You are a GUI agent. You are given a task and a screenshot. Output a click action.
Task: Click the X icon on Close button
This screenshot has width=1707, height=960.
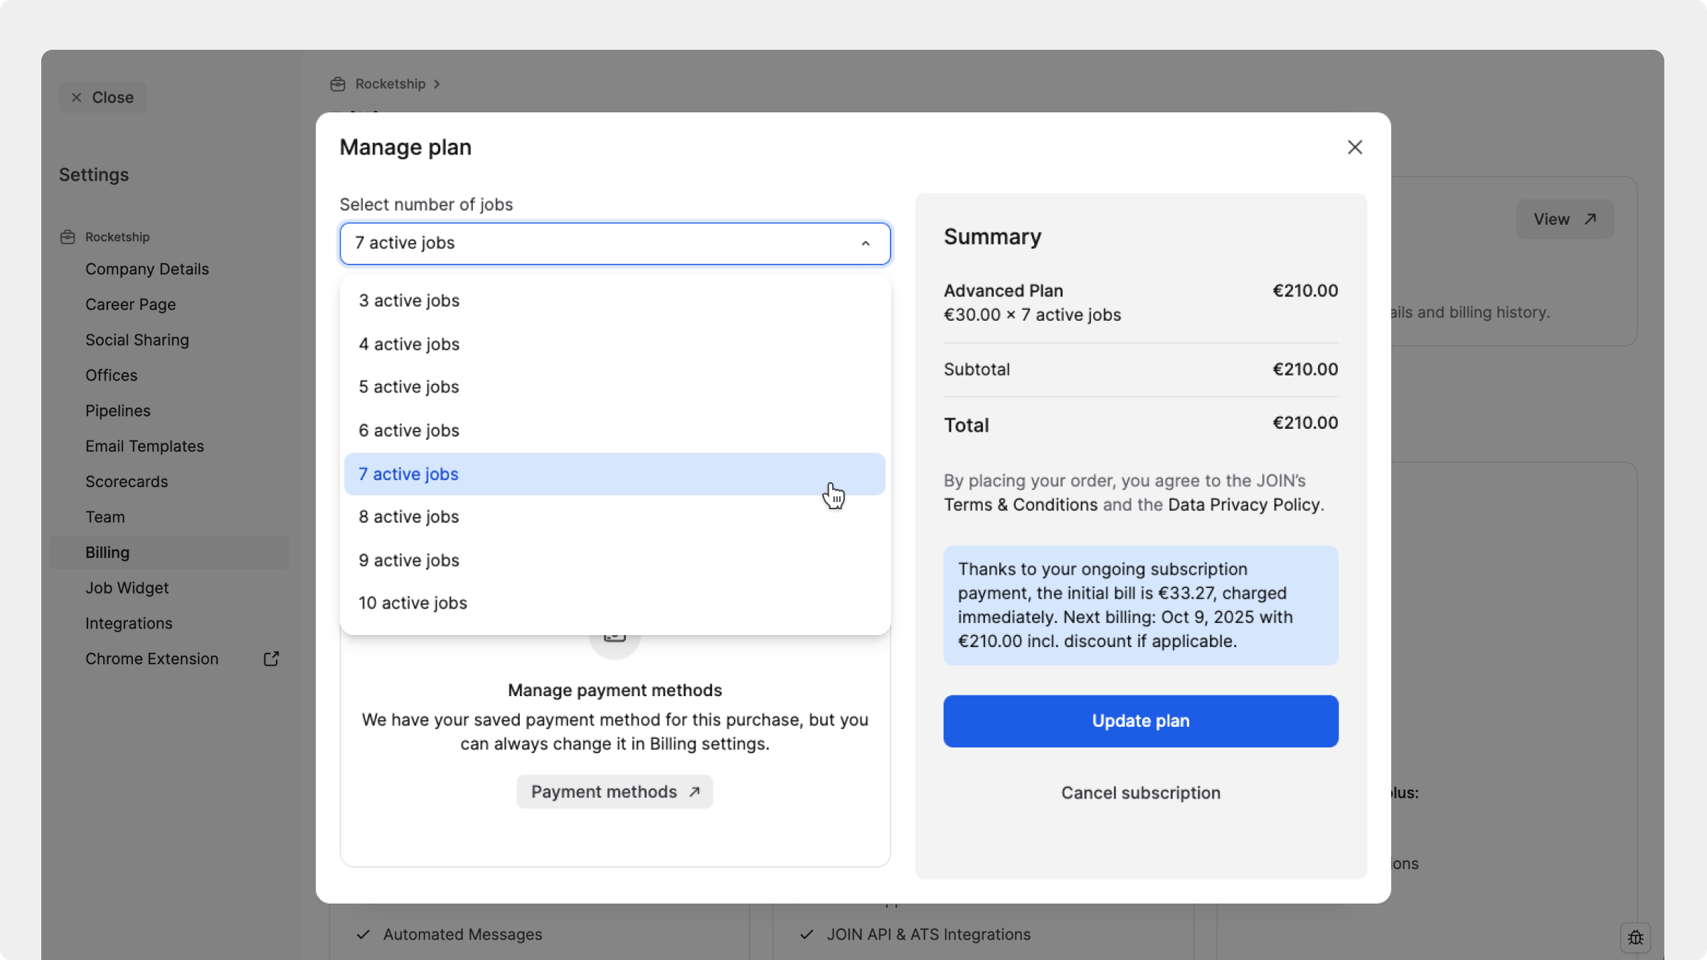(x=77, y=97)
